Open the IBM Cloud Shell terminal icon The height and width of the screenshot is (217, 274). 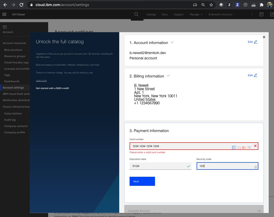261,14
